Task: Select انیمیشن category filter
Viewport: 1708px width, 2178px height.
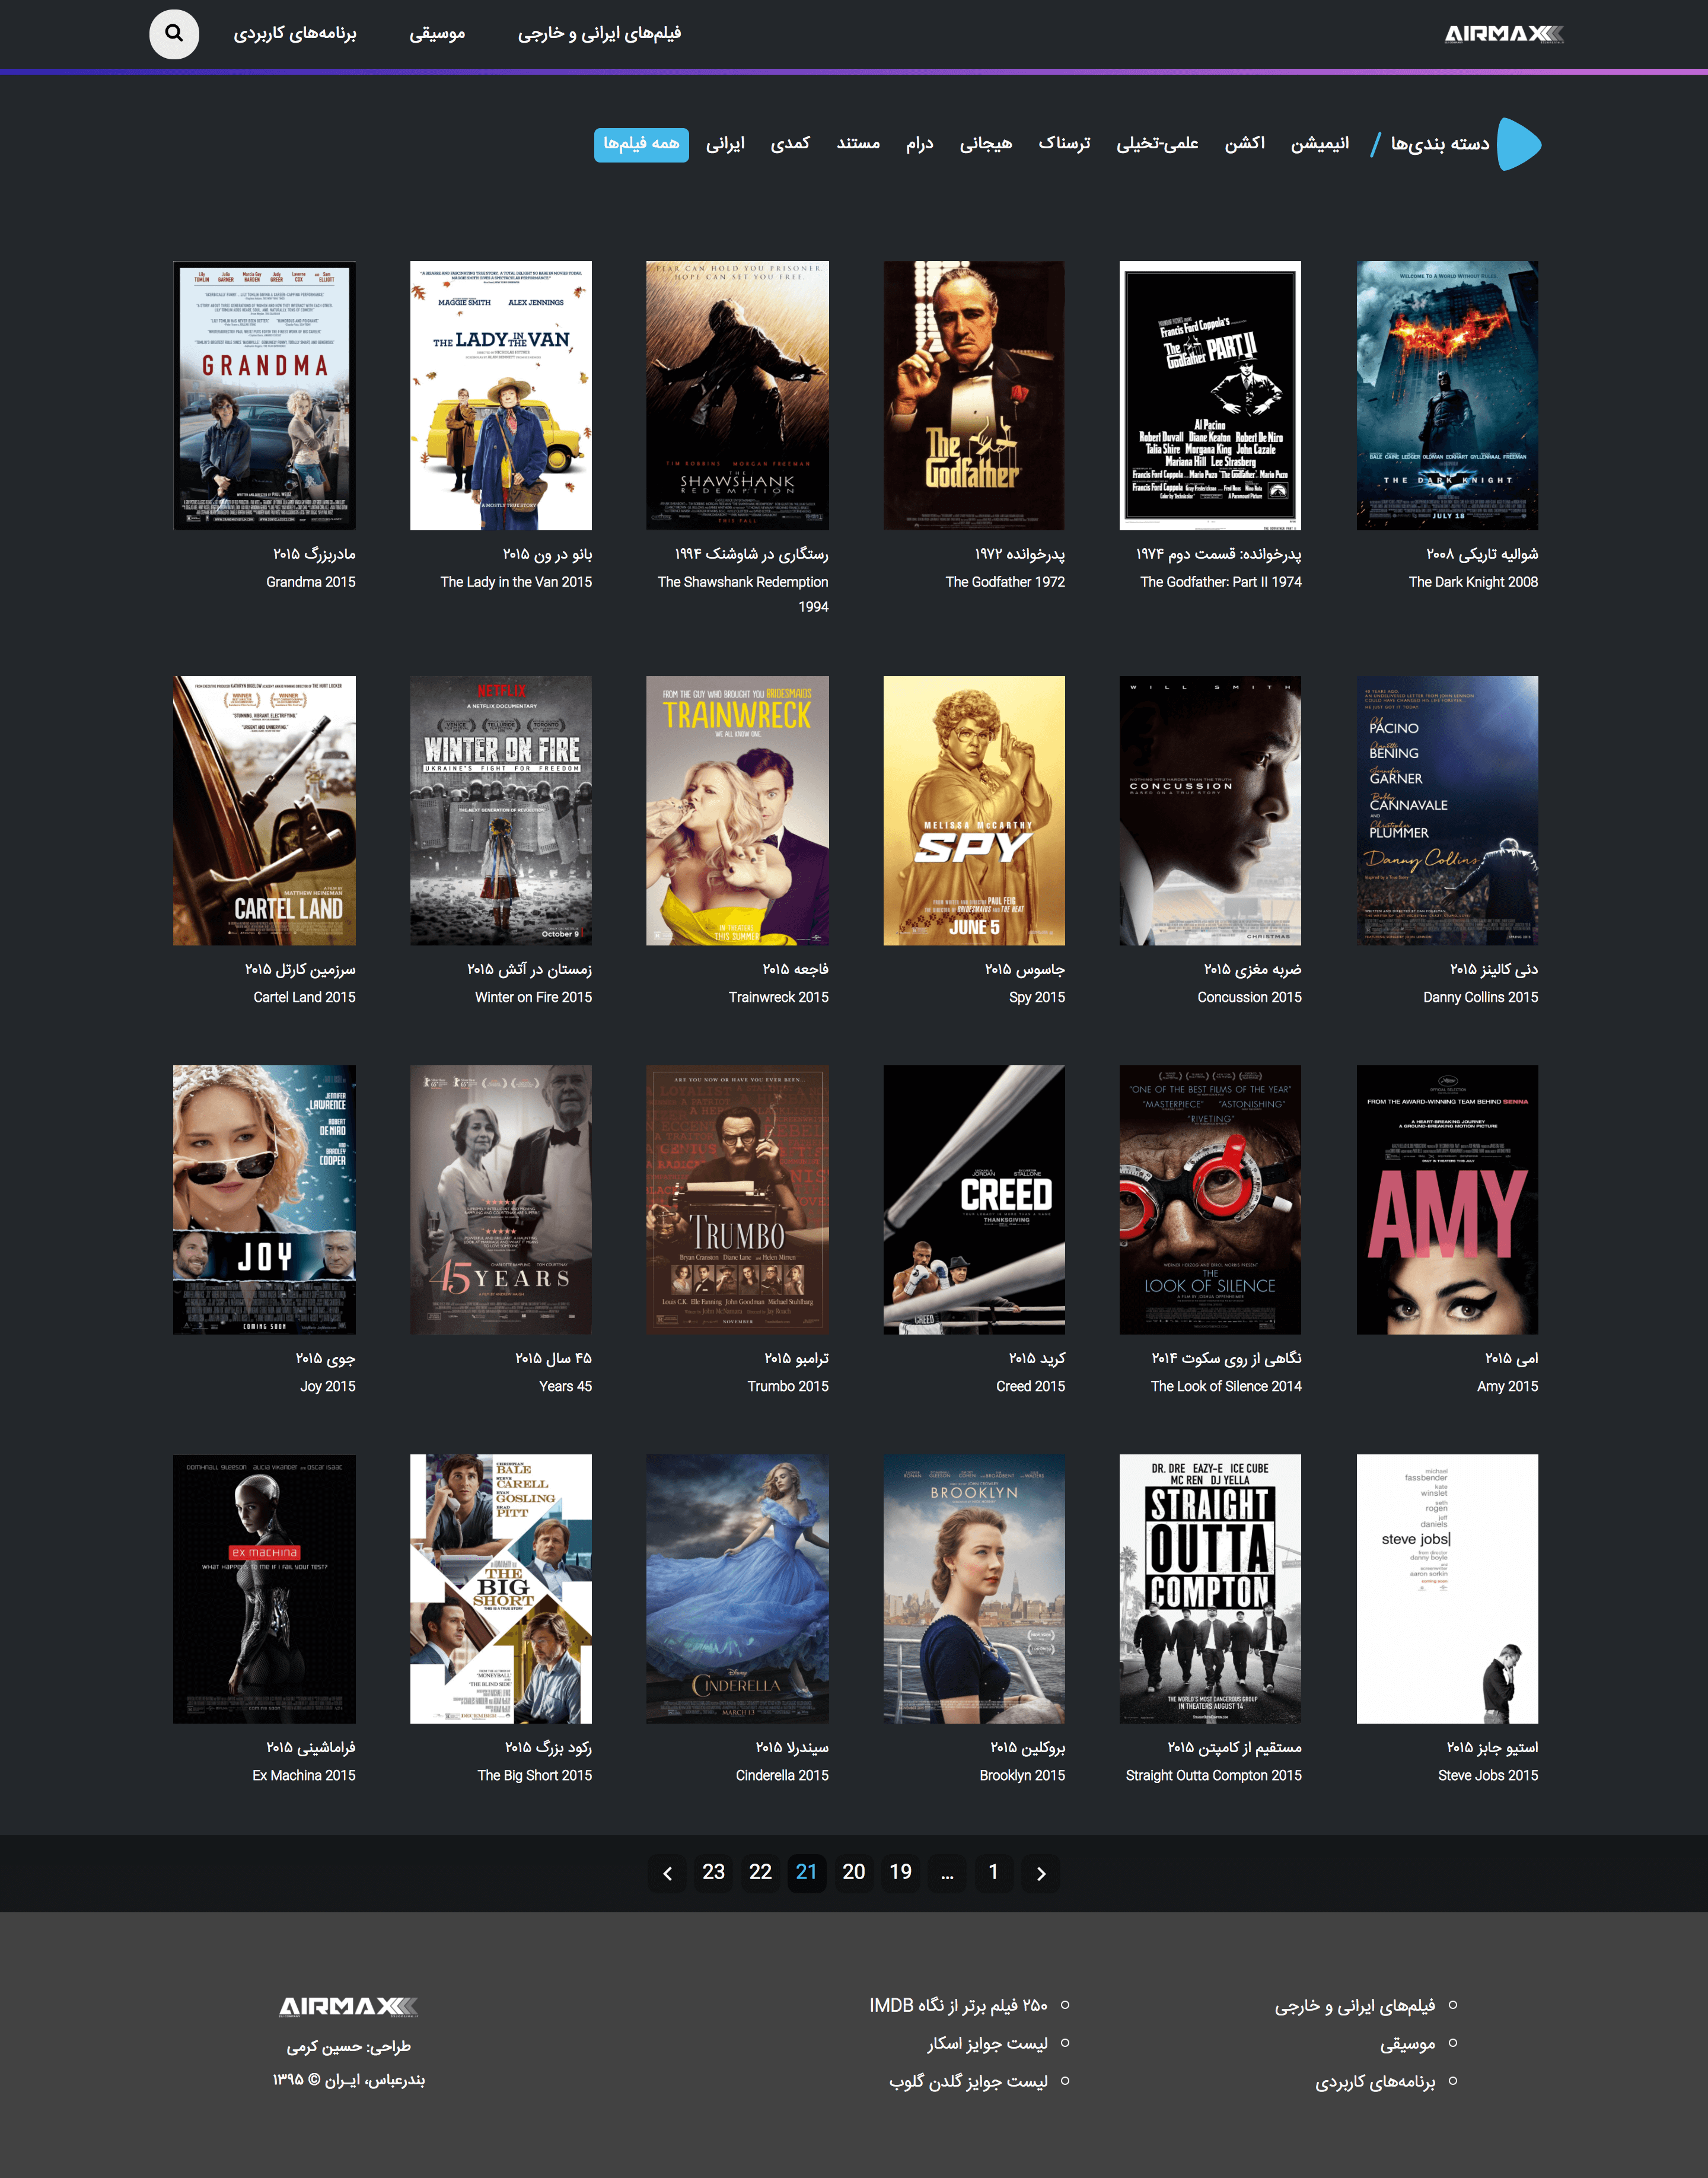Action: 1319,145
